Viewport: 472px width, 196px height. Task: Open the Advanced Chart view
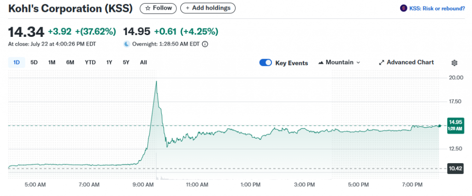pos(407,62)
